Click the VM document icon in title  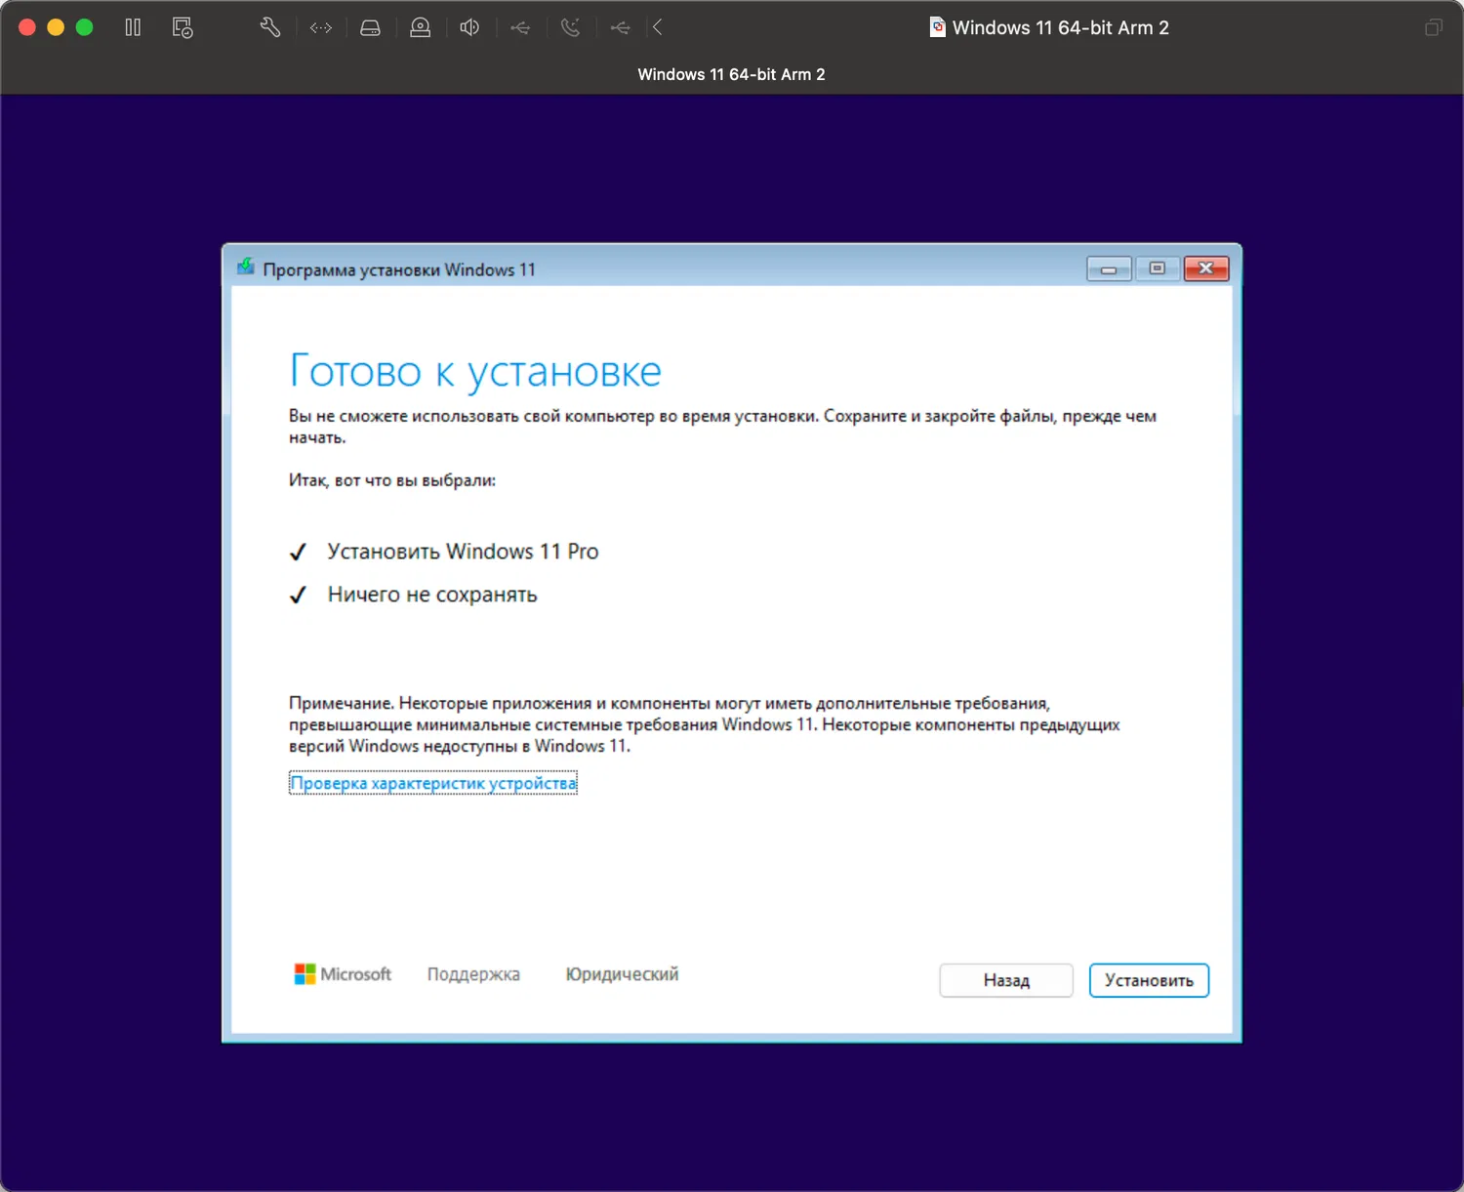(x=937, y=27)
